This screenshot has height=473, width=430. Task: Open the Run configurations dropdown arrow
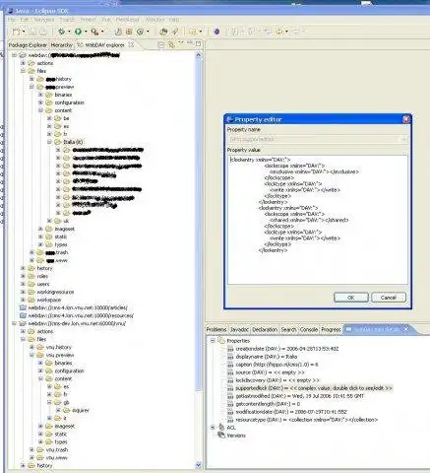pyautogui.click(x=86, y=32)
